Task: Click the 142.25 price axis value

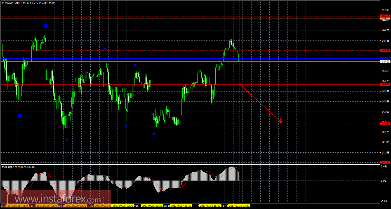Action: click(x=385, y=132)
